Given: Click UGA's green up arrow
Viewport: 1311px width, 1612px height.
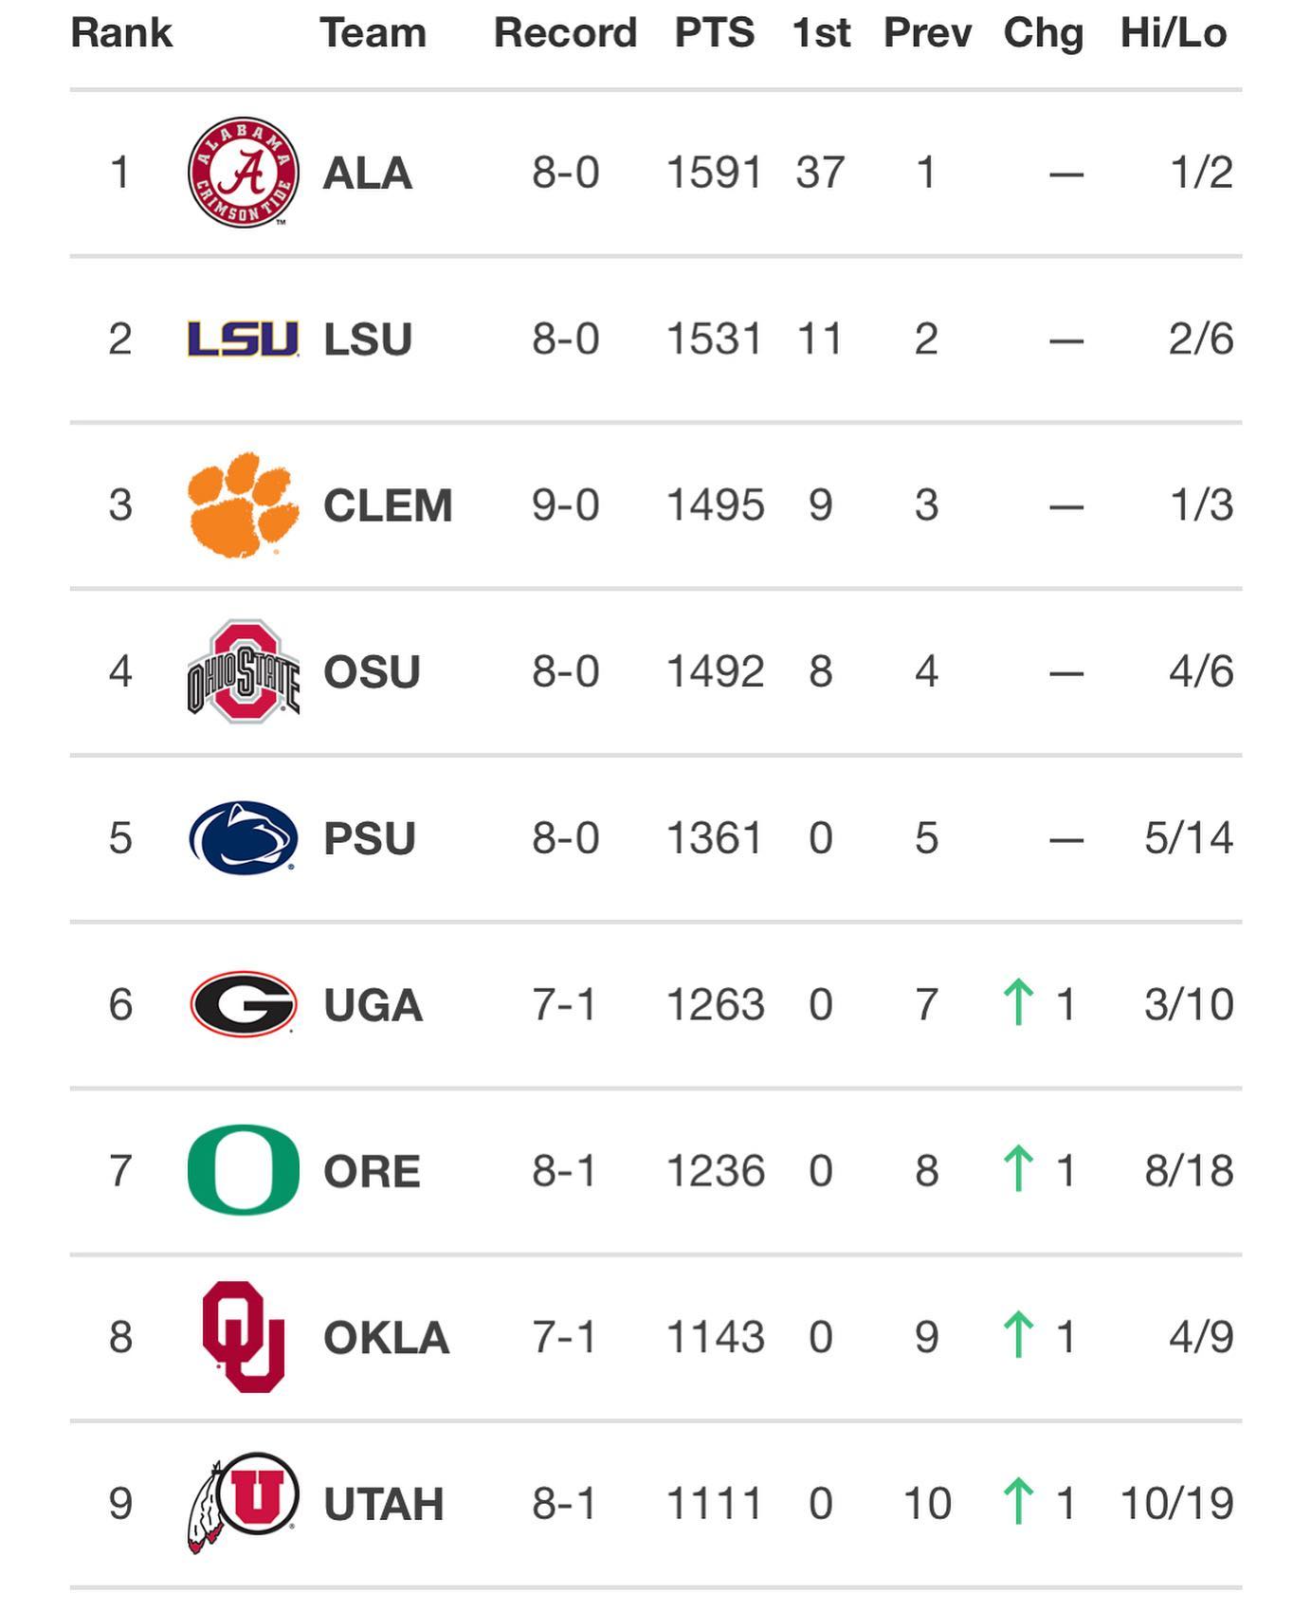Looking at the screenshot, I should (x=1018, y=1003).
